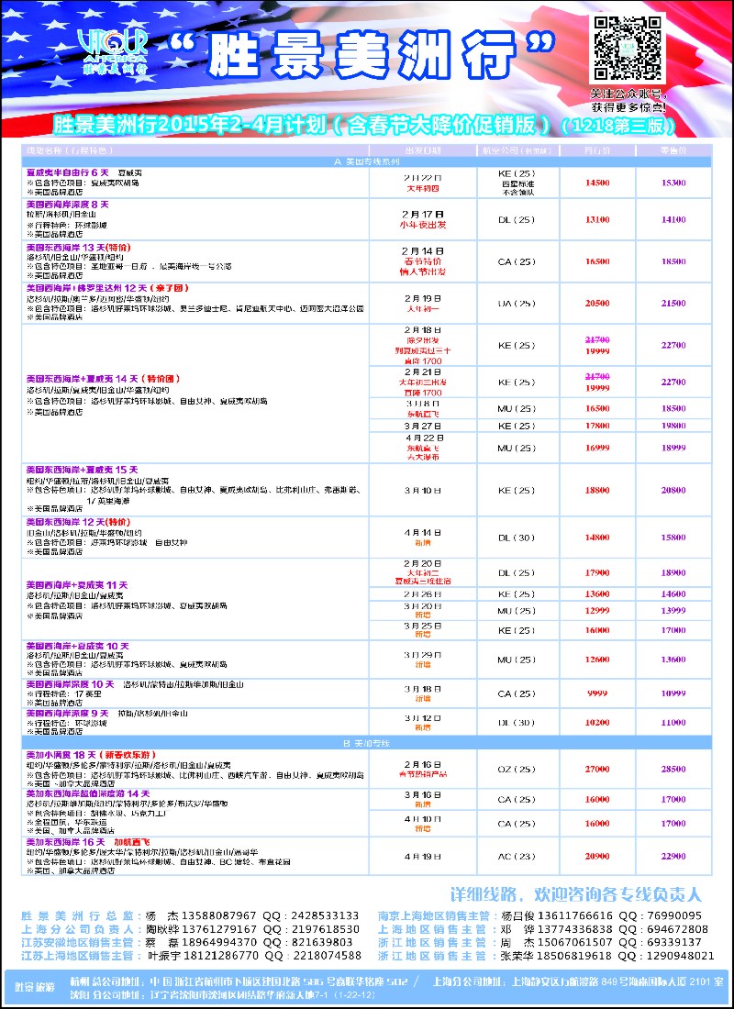Click the price "12999"
Screen dimensions: 734x1009
pyautogui.click(x=597, y=610)
